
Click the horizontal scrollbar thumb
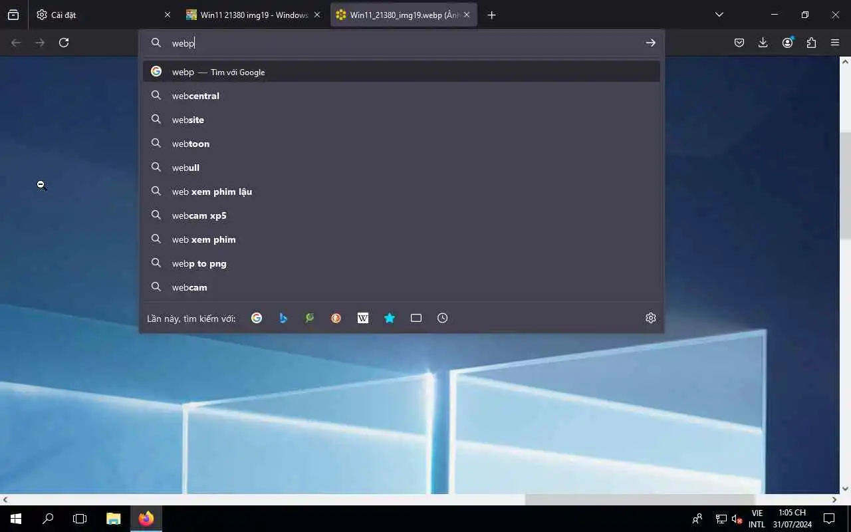pyautogui.click(x=640, y=499)
